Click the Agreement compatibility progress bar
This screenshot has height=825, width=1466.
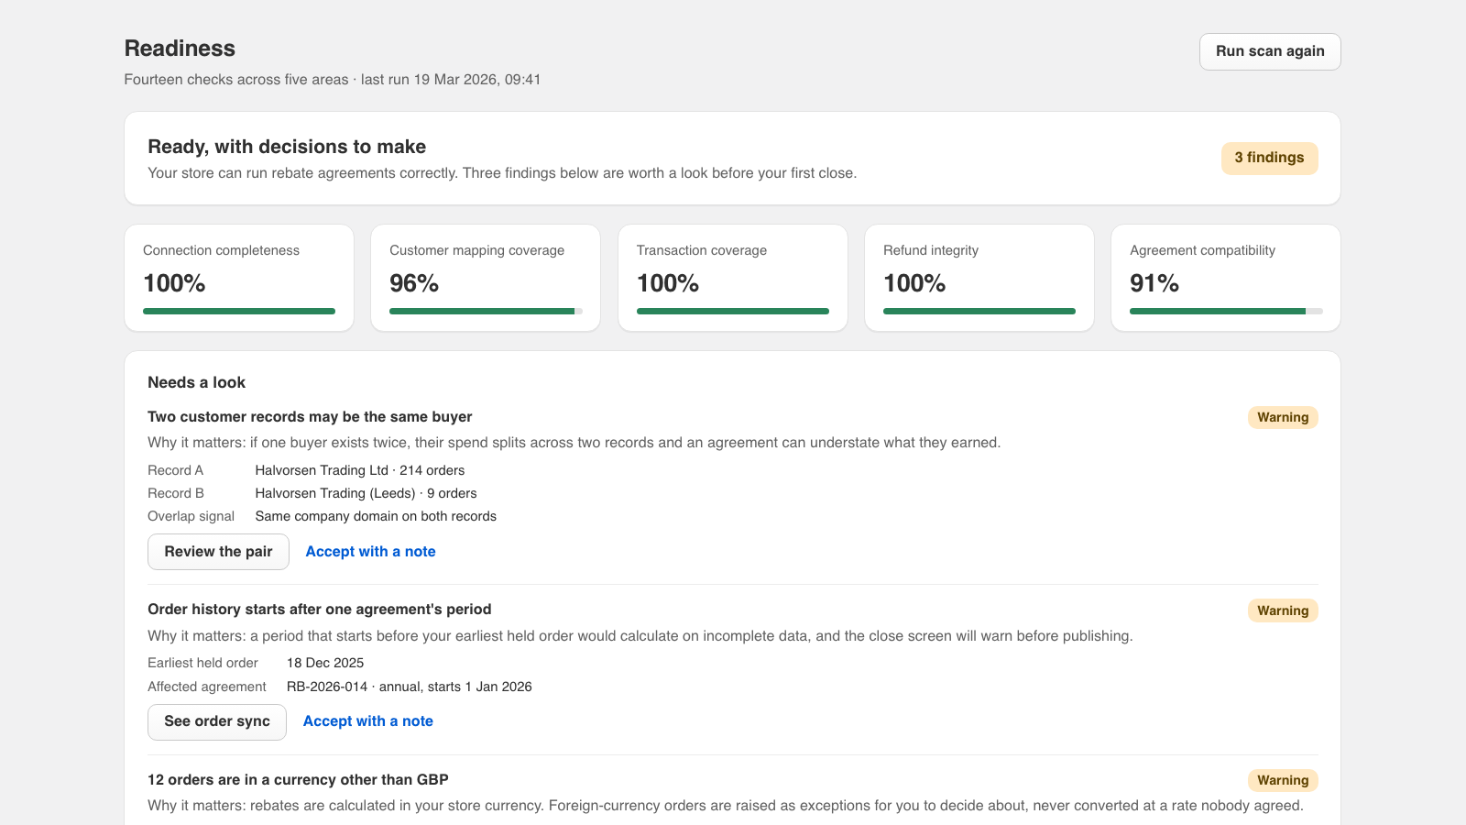(x=1226, y=312)
